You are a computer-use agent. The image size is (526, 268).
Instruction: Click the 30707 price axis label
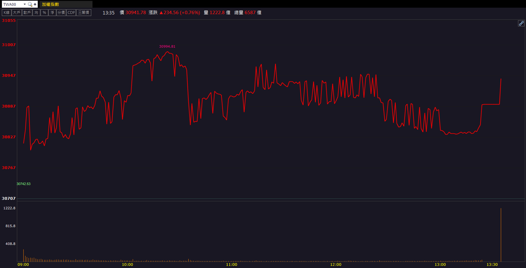pyautogui.click(x=9, y=198)
